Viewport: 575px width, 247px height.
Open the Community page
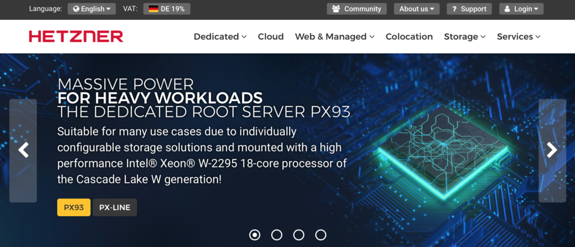click(x=357, y=9)
